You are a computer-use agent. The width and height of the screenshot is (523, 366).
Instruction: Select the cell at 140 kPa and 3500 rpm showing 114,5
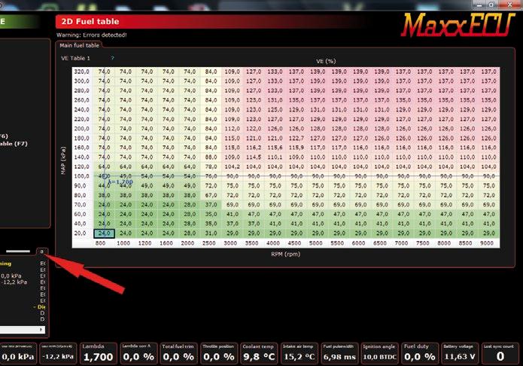[x=254, y=157]
